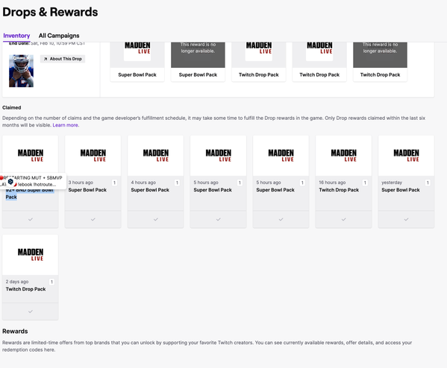Switch to the Inventory tab

(x=16, y=36)
